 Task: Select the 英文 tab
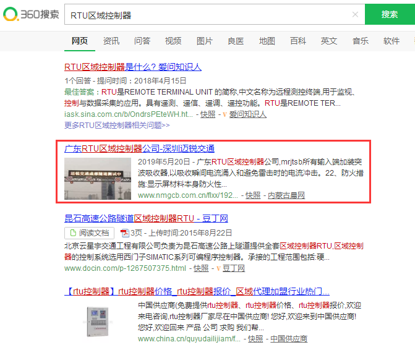329,41
